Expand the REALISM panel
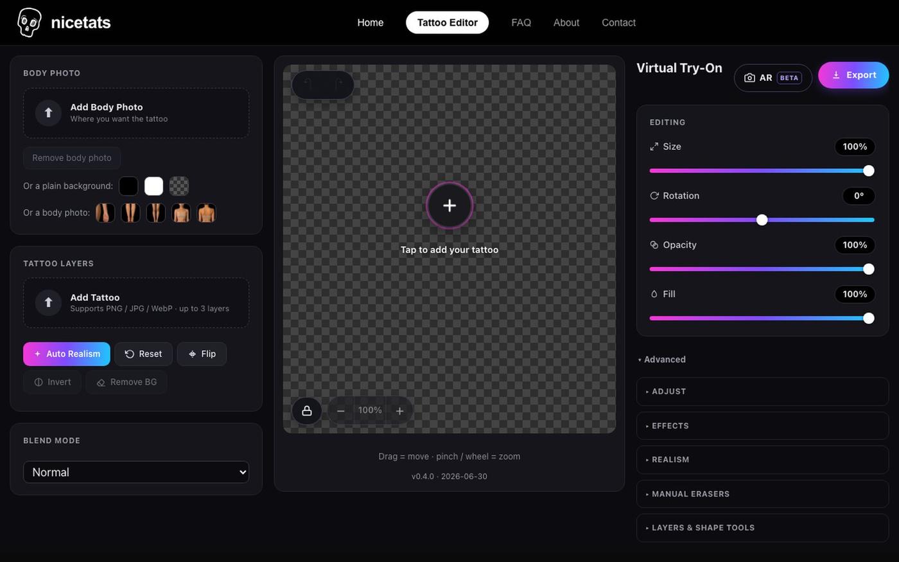Image resolution: width=899 pixels, height=562 pixels. coord(762,460)
